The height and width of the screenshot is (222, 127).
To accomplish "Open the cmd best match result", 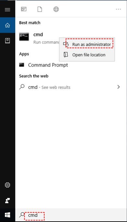I will click(39, 38).
